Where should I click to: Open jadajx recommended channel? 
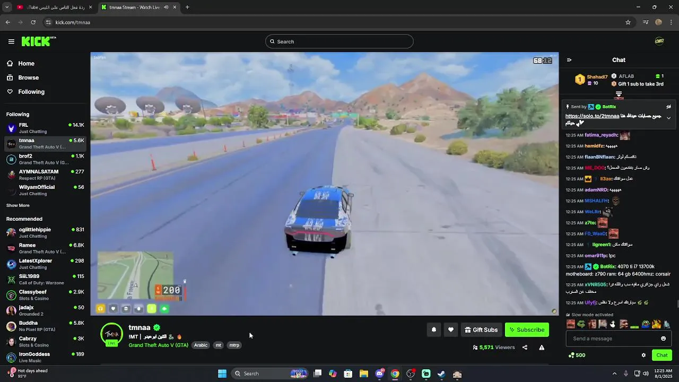pyautogui.click(x=45, y=310)
